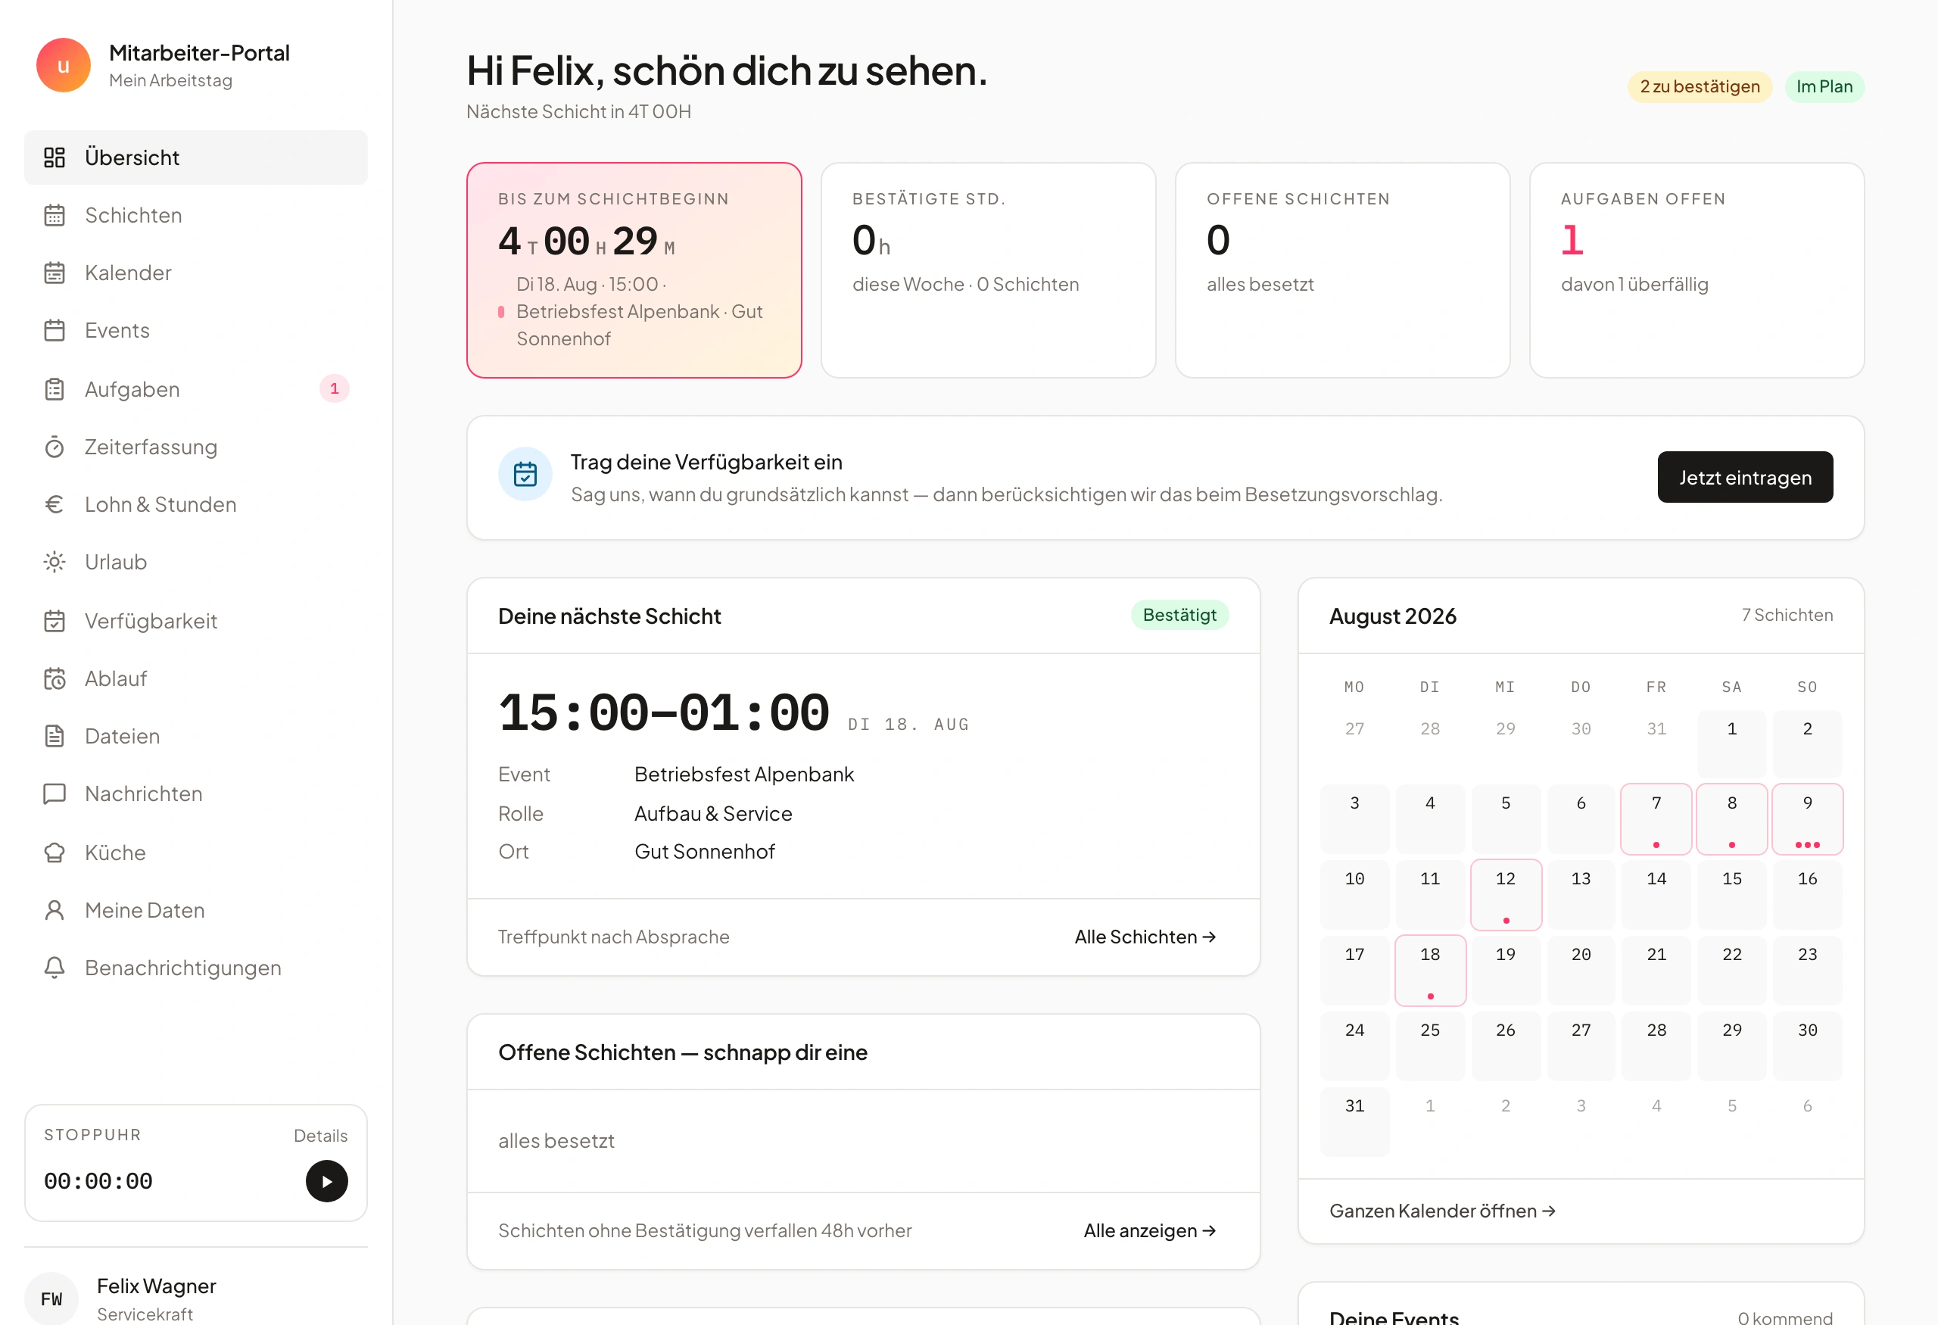Click the blue availability calendar icon in banner
Screen dimensions: 1938x1325
coord(525,475)
